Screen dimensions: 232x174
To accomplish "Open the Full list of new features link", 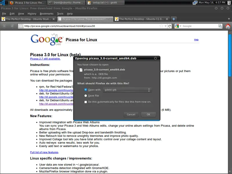I will tap(44, 152).
